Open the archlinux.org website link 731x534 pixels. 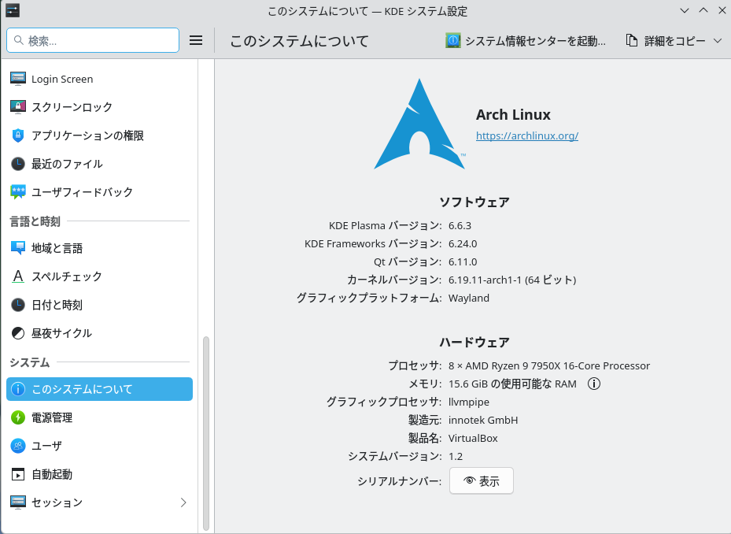click(526, 135)
